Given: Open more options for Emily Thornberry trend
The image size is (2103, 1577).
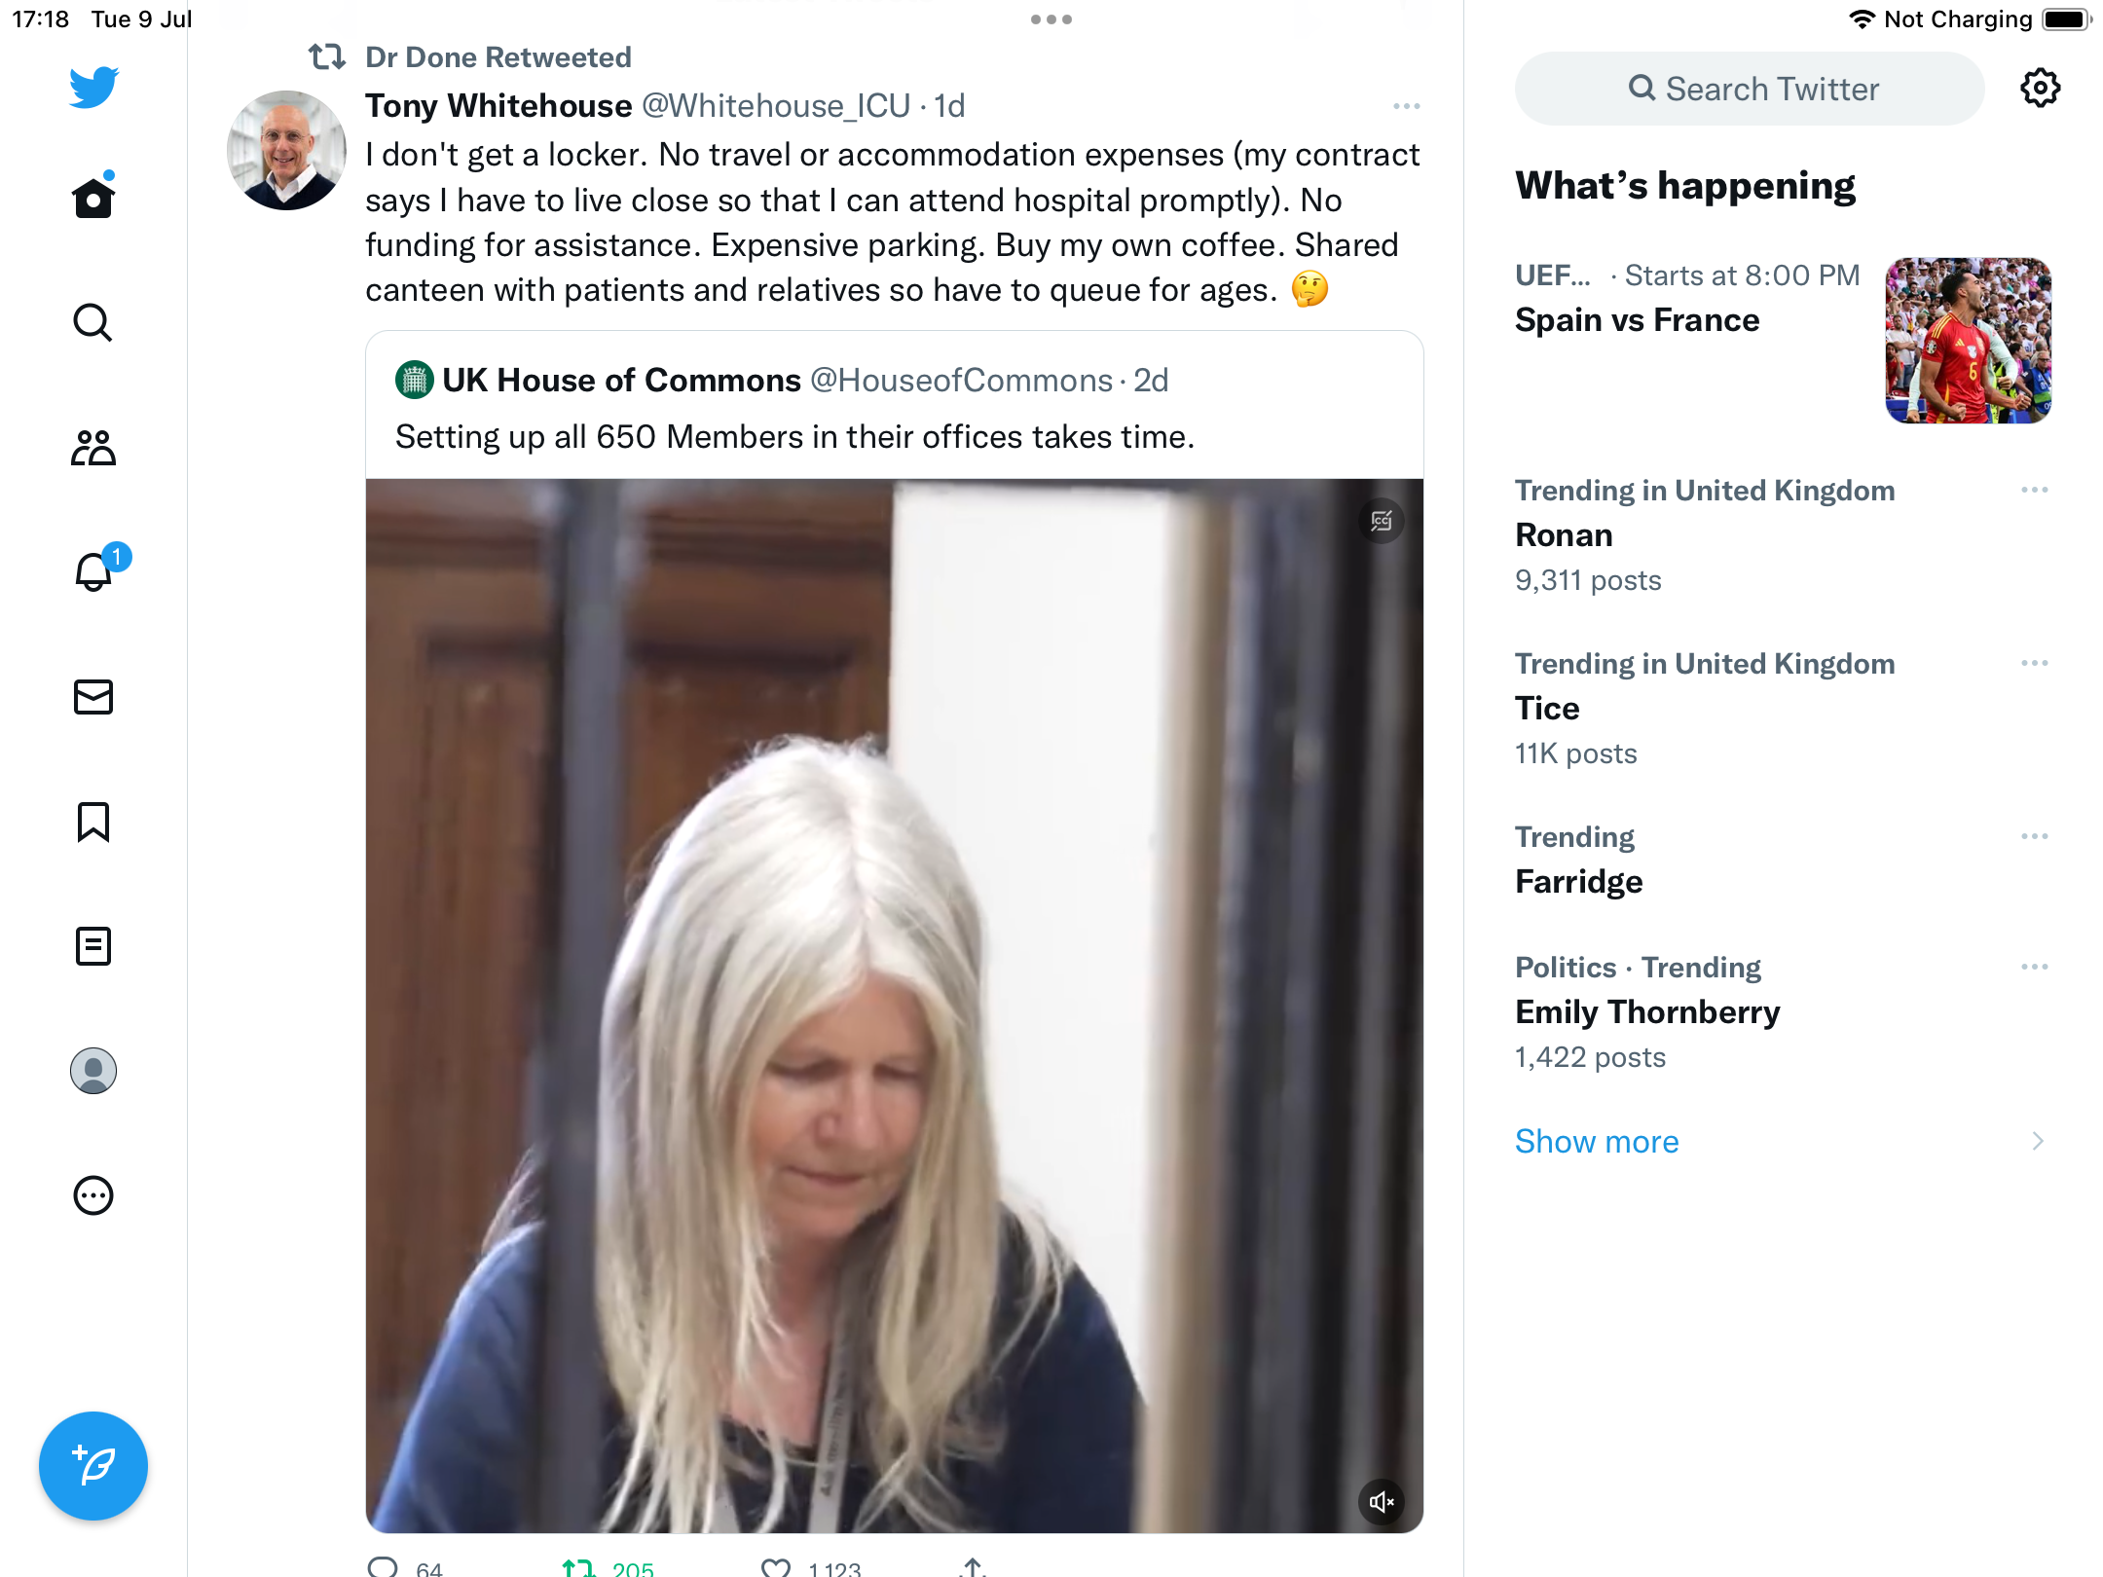Looking at the screenshot, I should pos(2034,967).
